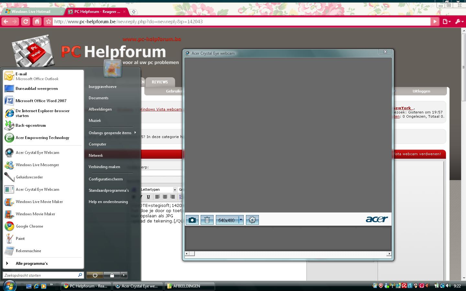Open Windows Live Movie Maker
466x291 pixels.
(43, 202)
